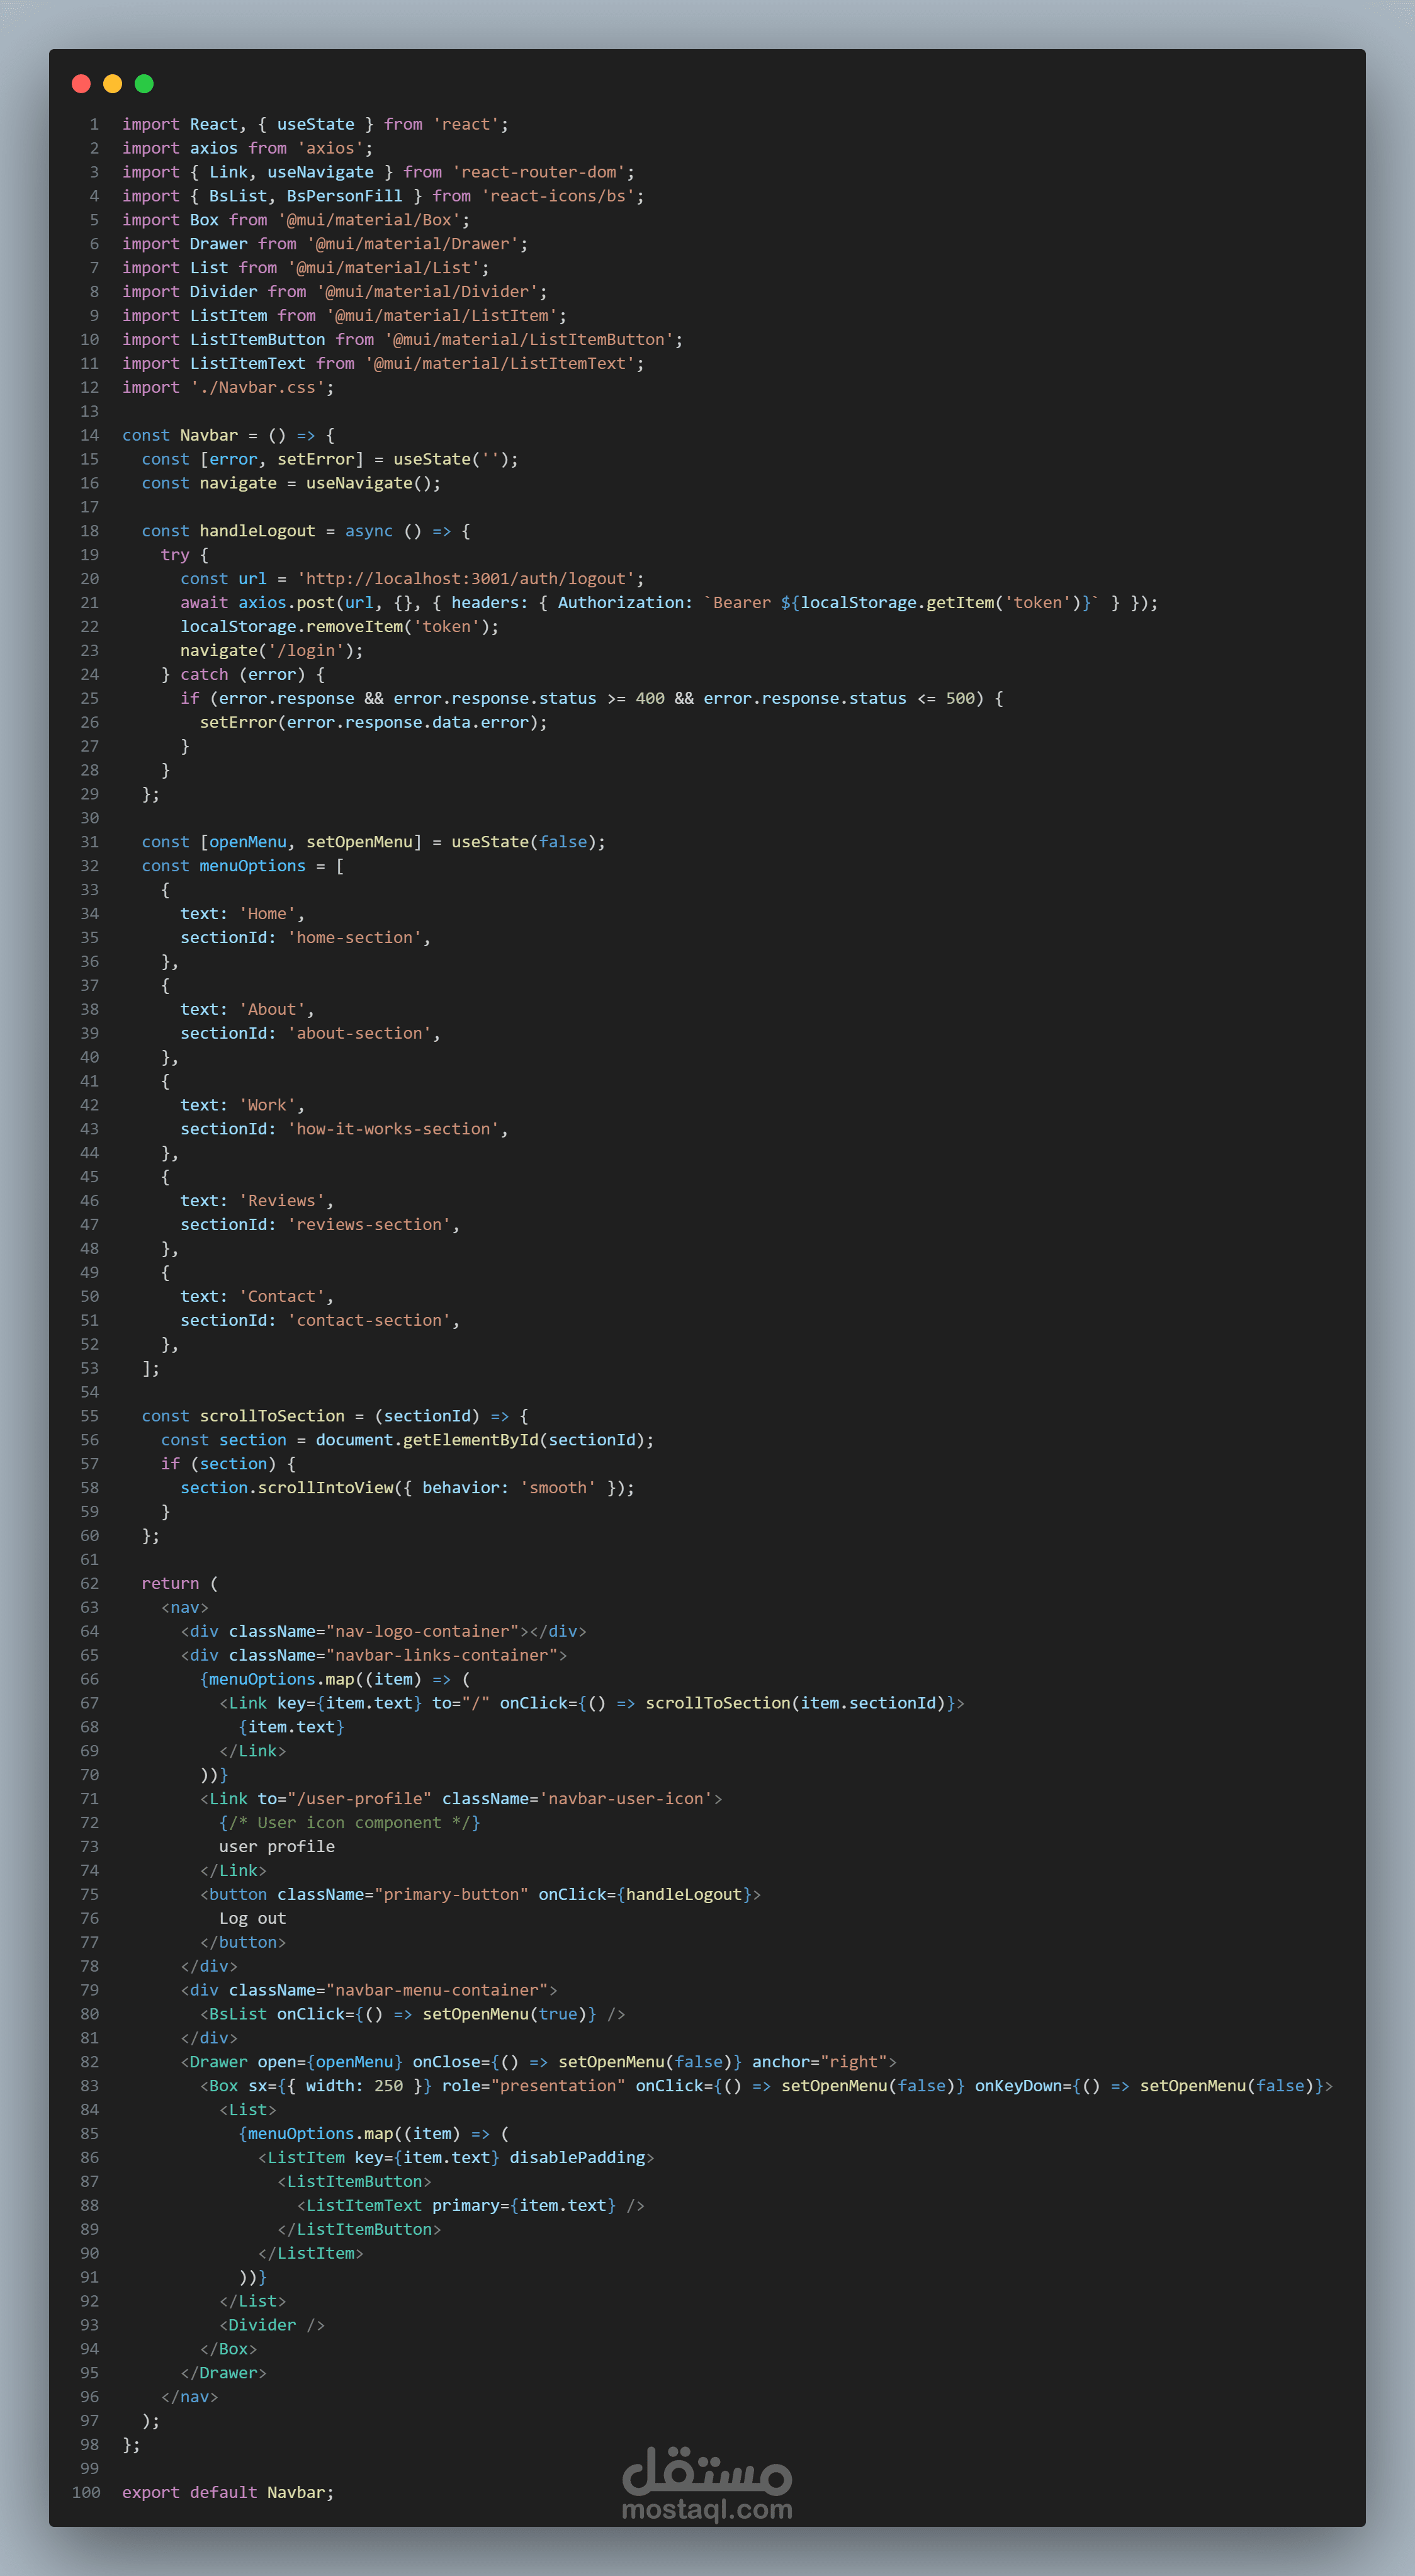
Task: Click the localhost logout URL string
Action: point(465,579)
